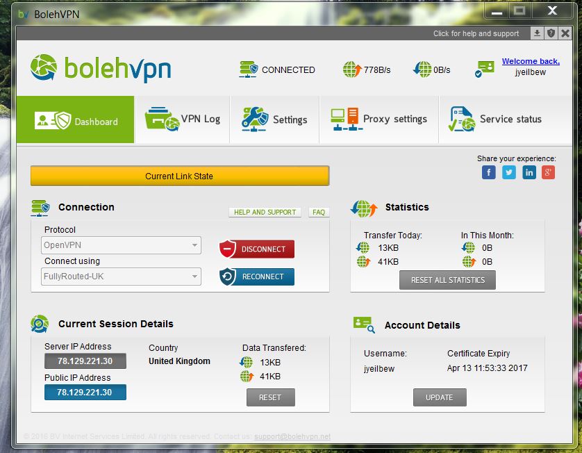Viewport: 582px width, 453px height.
Task: Click Click for help and support text
Action: (476, 33)
